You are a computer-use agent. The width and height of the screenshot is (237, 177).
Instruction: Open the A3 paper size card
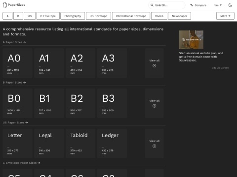(112, 63)
